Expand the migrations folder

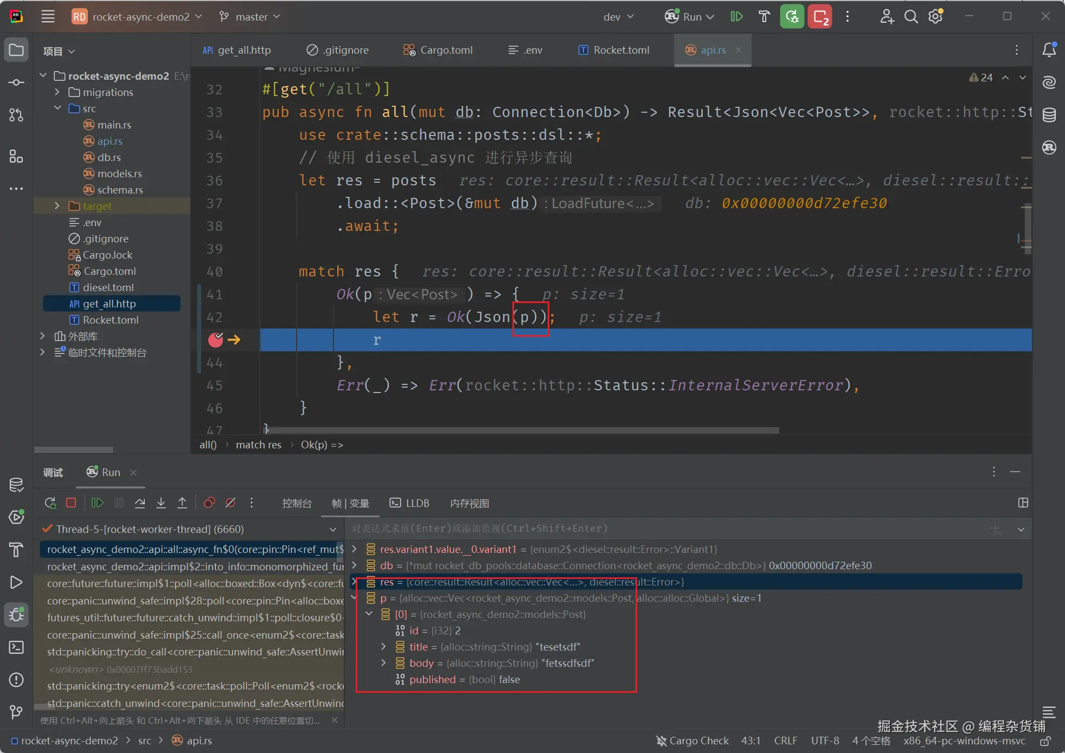coord(57,92)
